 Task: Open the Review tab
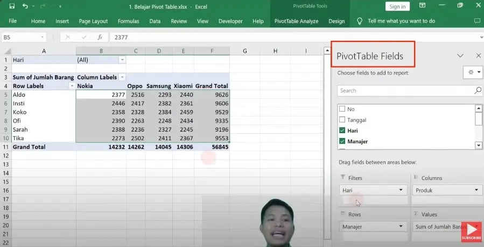tap(179, 21)
